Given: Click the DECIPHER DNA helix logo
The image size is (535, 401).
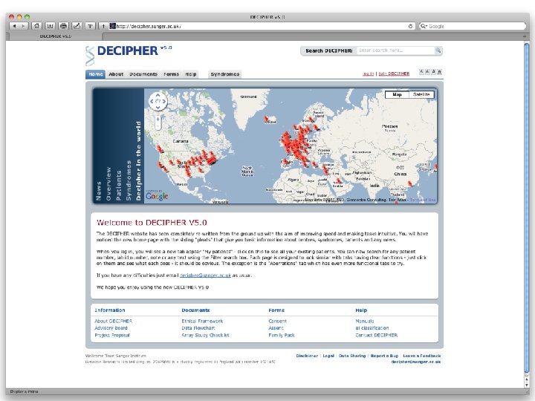Looking at the screenshot, I should pyautogui.click(x=90, y=56).
